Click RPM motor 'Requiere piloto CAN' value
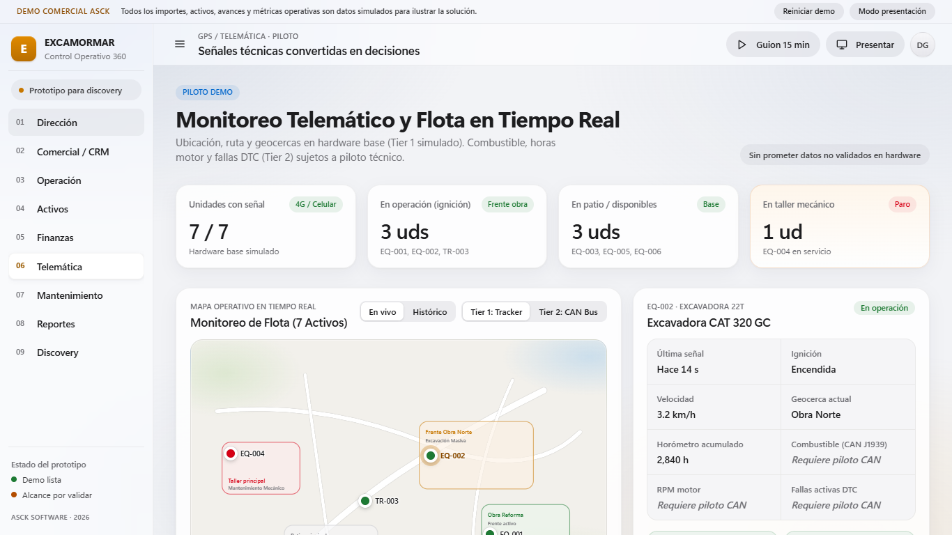The image size is (952, 535). coord(702,505)
